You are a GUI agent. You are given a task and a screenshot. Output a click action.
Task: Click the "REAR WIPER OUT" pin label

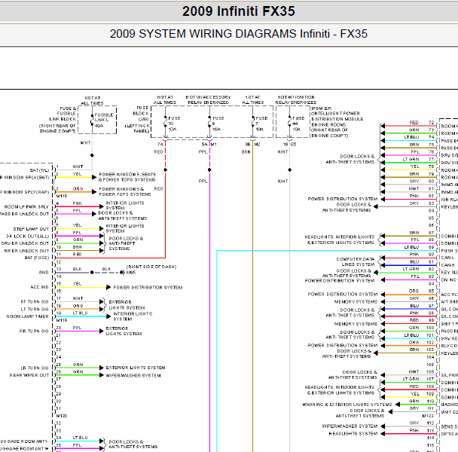pyautogui.click(x=29, y=375)
